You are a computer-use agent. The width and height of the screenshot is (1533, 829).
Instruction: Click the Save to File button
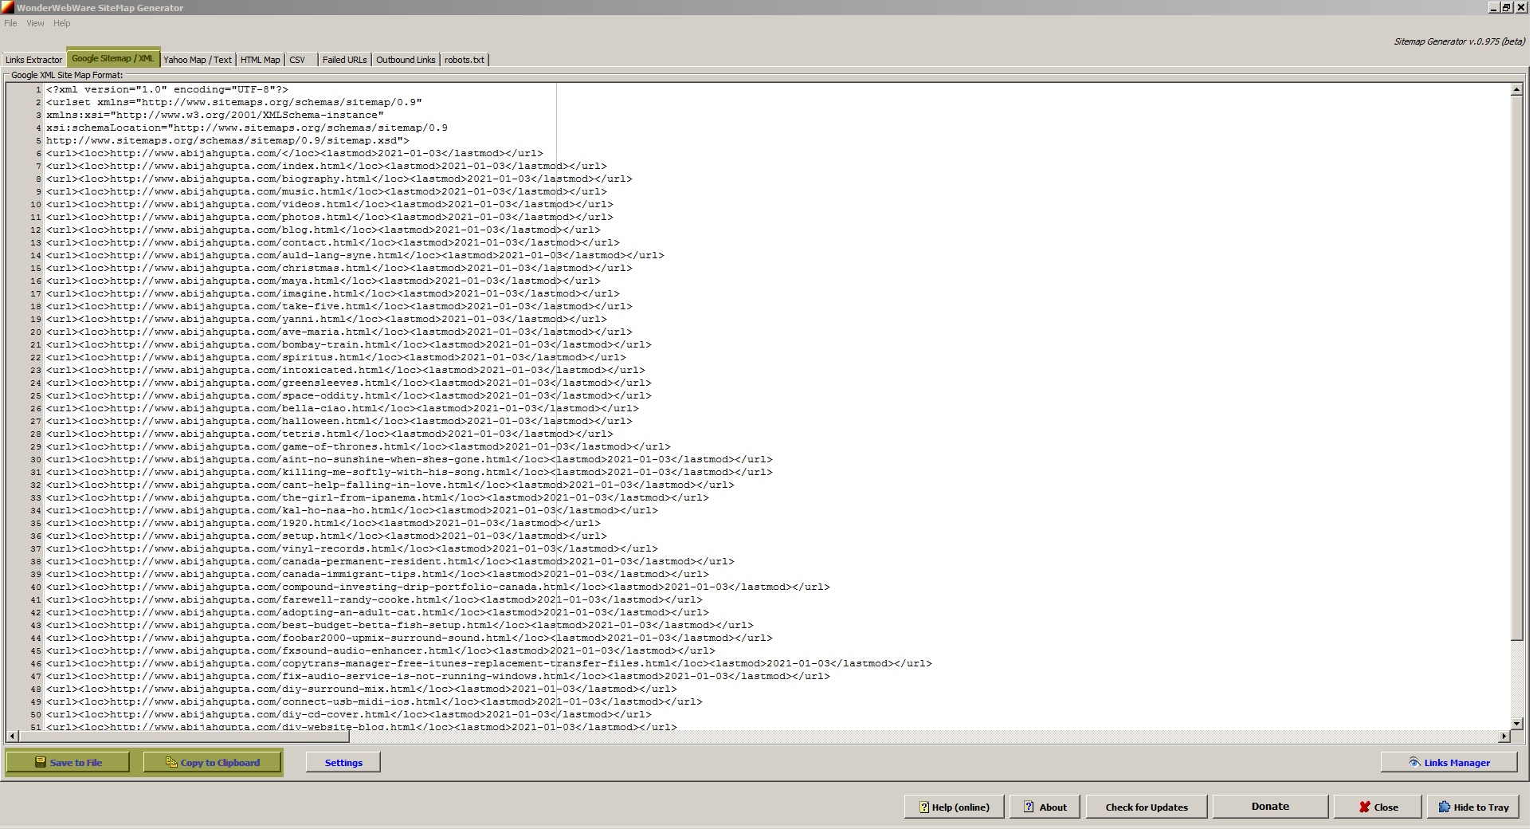coord(68,763)
